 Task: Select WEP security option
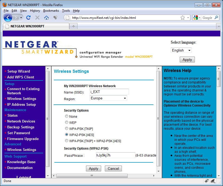coord(66,122)
